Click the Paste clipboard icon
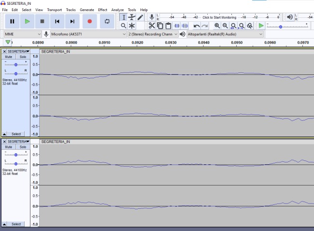This screenshot has width=314, height=231. (168, 26)
